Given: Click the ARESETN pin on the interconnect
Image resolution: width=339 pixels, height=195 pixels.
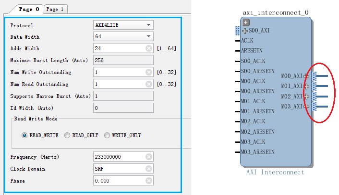Looking at the screenshot, I should pos(251,51).
